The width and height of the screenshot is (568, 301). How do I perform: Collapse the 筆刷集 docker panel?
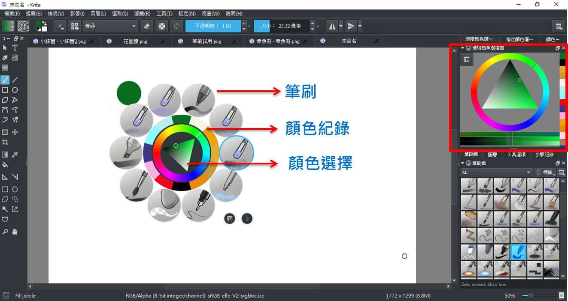tap(463, 163)
